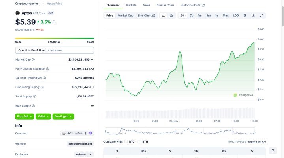
Task: Enable ETH comparison checkbox
Action: pyautogui.click(x=139, y=141)
